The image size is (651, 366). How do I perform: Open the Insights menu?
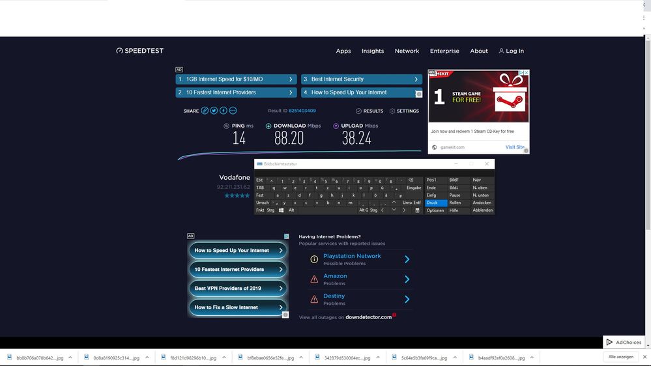click(x=373, y=51)
